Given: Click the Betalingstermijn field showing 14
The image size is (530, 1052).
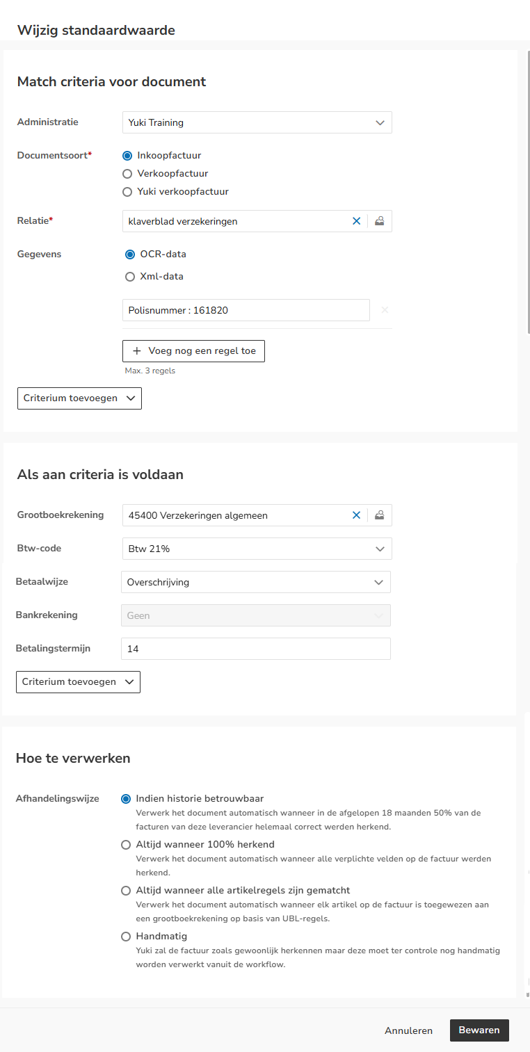Looking at the screenshot, I should 256,649.
